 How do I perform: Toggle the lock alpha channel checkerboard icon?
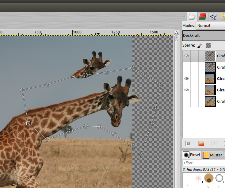[x=208, y=45]
